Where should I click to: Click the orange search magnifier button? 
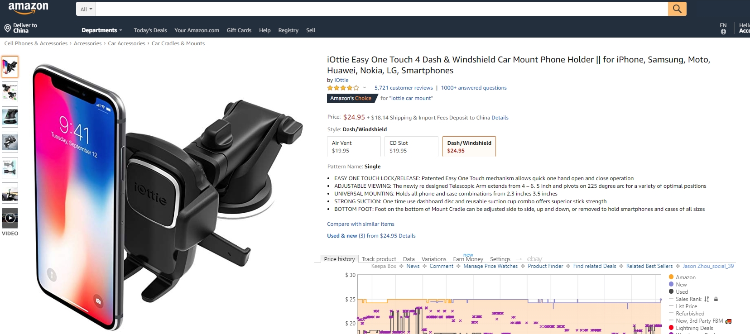tap(677, 9)
